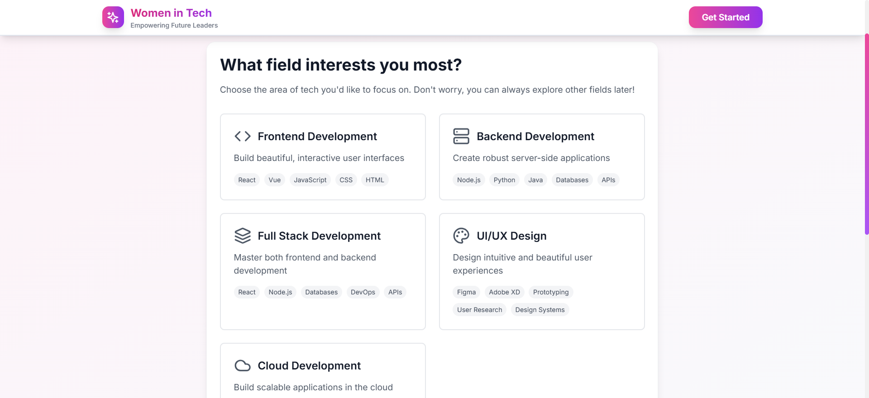This screenshot has width=869, height=398.
Task: Click the Backend Development server icon
Action: (x=461, y=136)
